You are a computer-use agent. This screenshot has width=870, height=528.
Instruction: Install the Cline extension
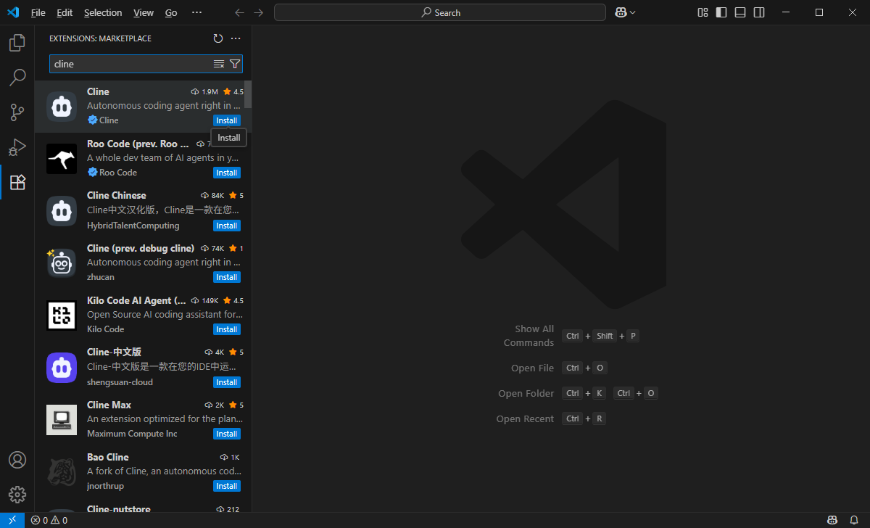pyautogui.click(x=227, y=120)
